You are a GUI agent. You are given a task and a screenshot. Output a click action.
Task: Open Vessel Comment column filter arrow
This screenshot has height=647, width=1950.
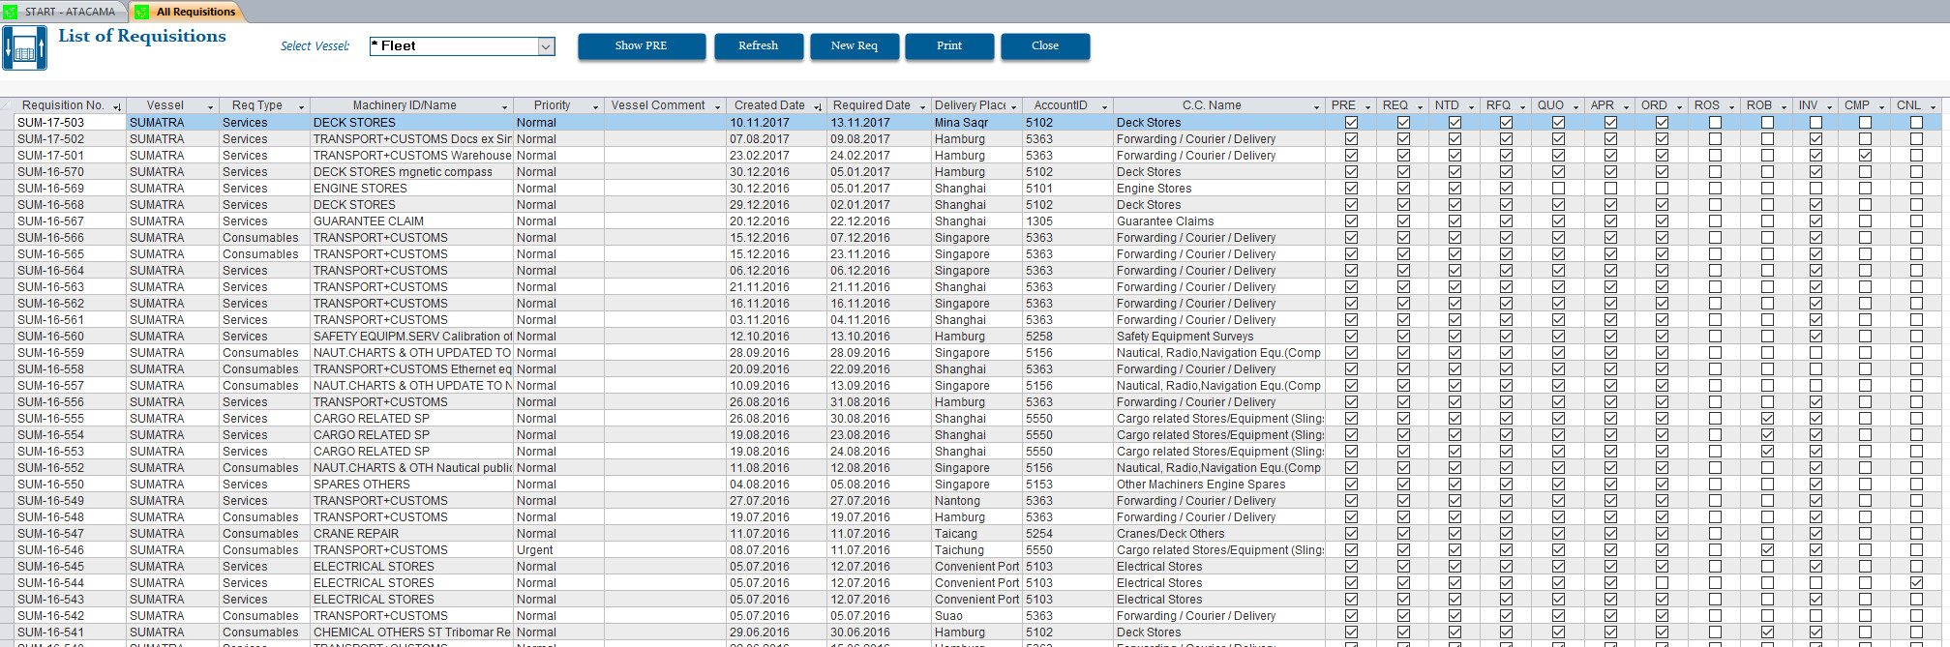pyautogui.click(x=717, y=106)
